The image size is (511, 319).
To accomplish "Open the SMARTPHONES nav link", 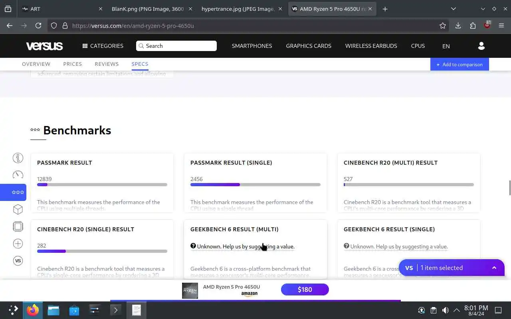I will click(252, 46).
